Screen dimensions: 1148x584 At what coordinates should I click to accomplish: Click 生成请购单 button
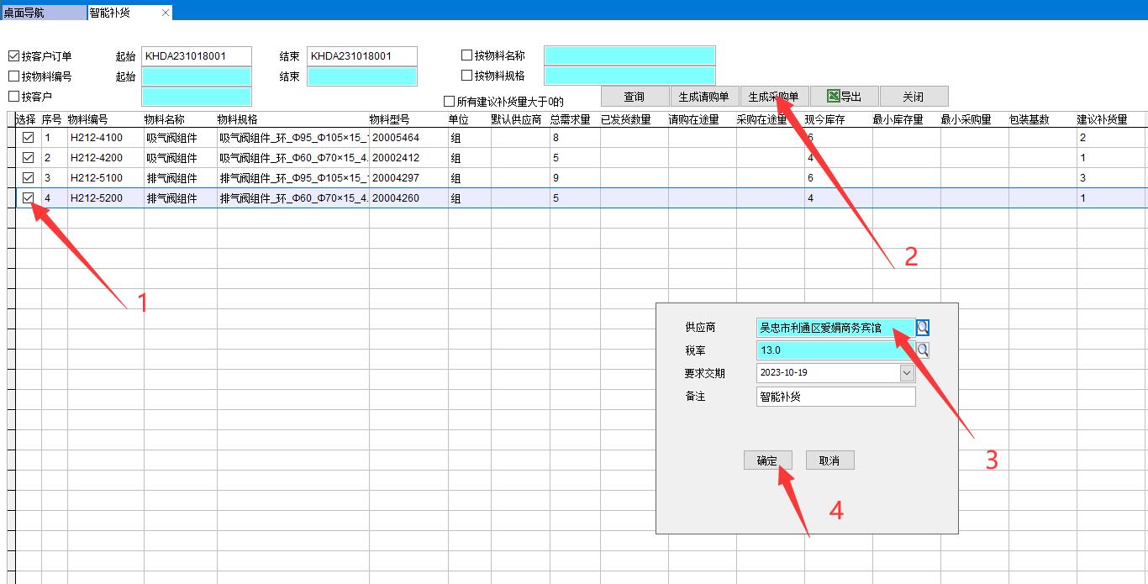703,97
